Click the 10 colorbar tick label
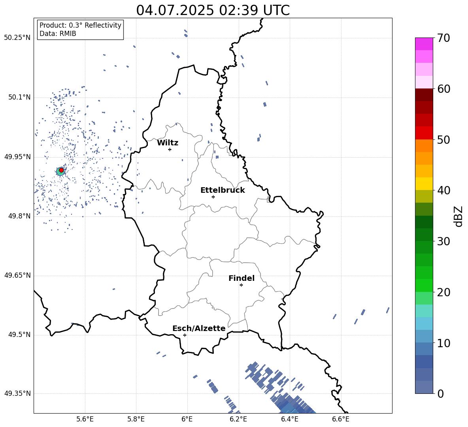Screen dimensions: 468x427 point(443,343)
